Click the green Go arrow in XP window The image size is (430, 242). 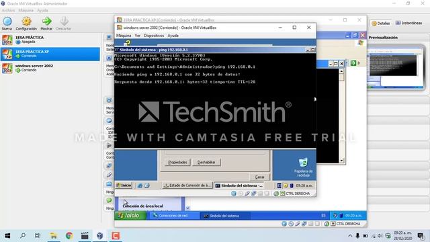click(x=353, y=63)
